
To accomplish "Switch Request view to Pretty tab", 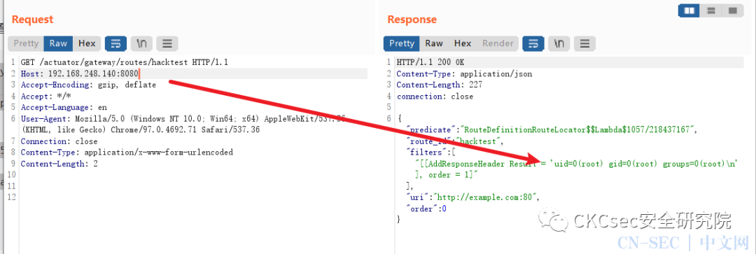I will pos(26,43).
